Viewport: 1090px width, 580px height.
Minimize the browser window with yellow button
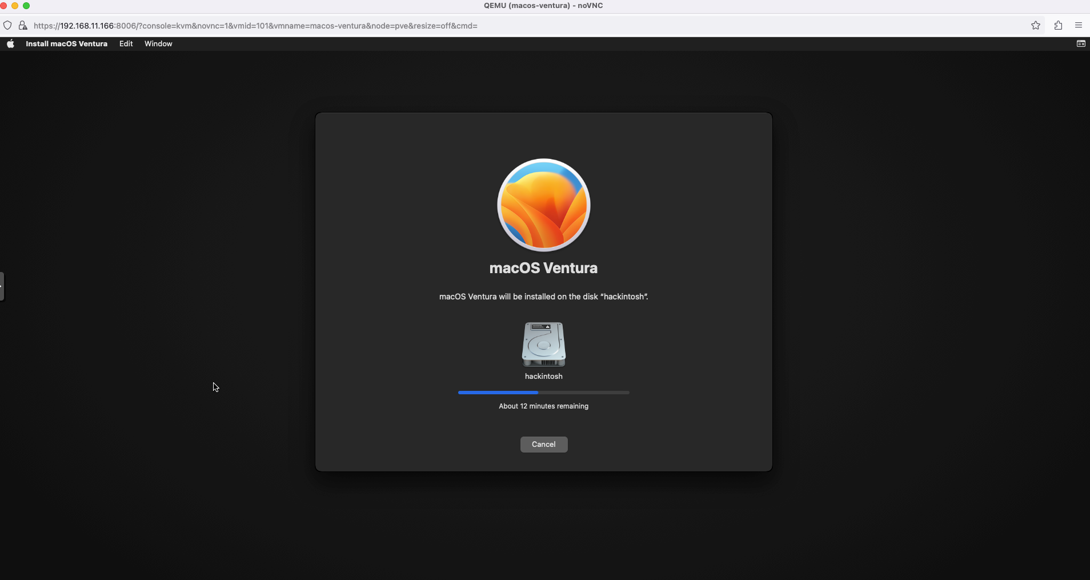tap(15, 6)
